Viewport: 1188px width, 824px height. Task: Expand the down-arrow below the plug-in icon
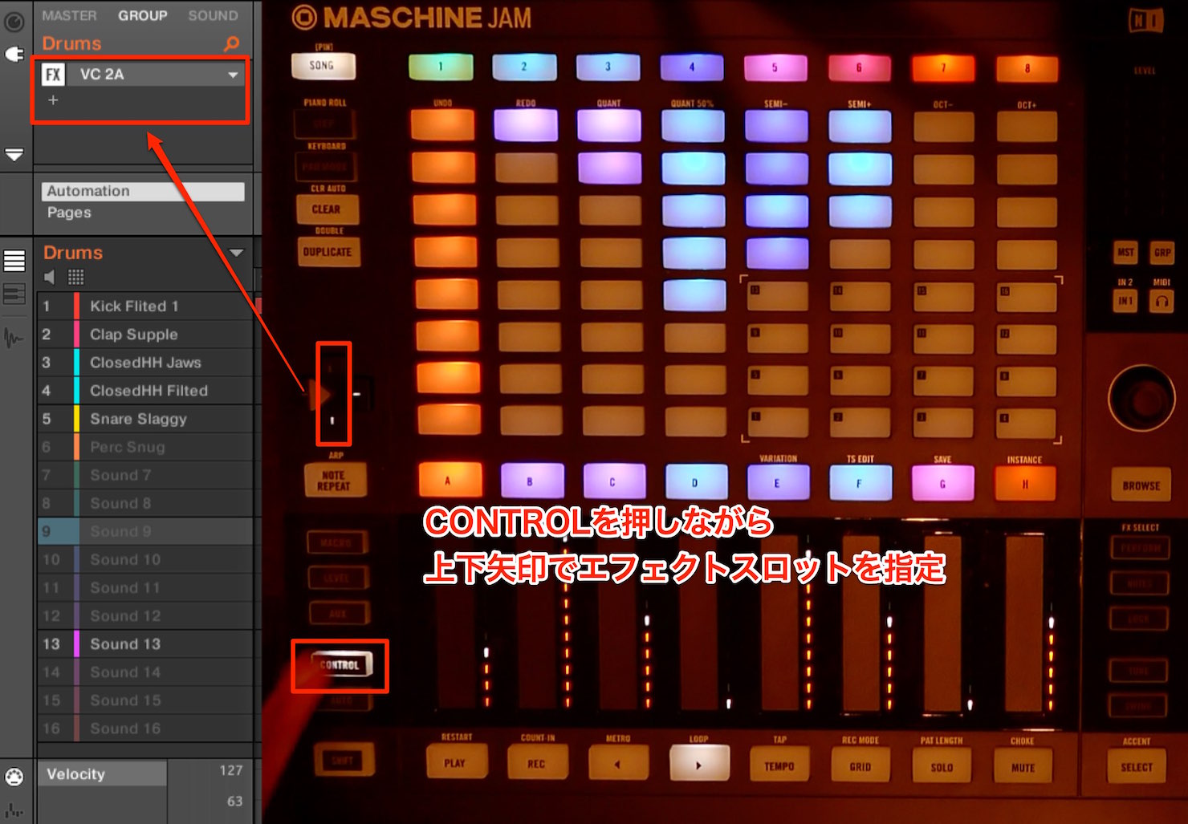(14, 154)
